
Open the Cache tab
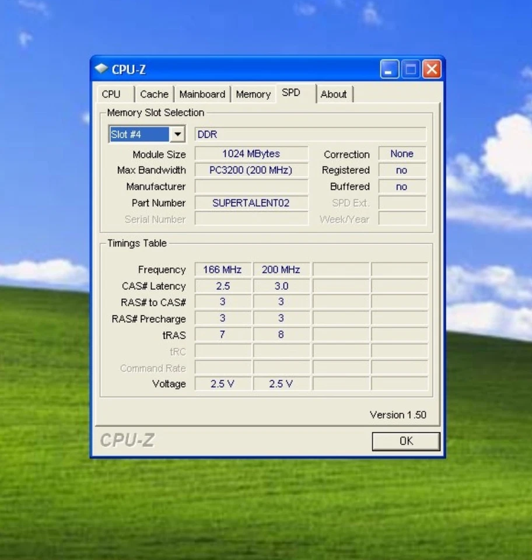[154, 94]
